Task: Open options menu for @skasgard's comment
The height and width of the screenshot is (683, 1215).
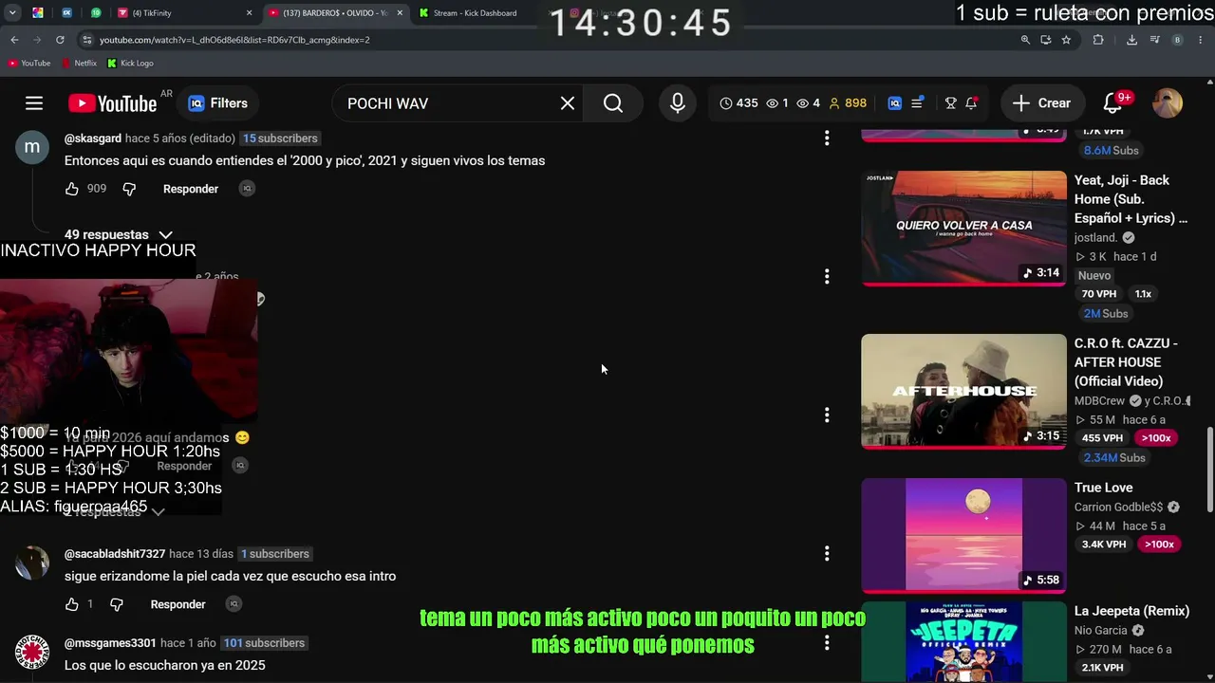Action: coord(827,138)
